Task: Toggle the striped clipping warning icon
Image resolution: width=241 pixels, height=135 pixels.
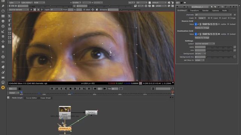Action: [x=172, y=6]
